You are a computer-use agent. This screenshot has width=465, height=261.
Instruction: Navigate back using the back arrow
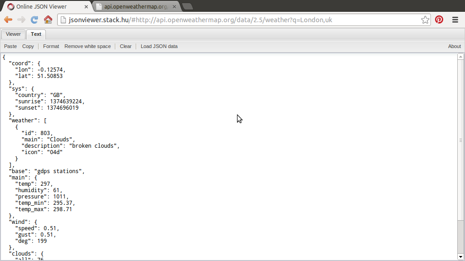pyautogui.click(x=8, y=19)
